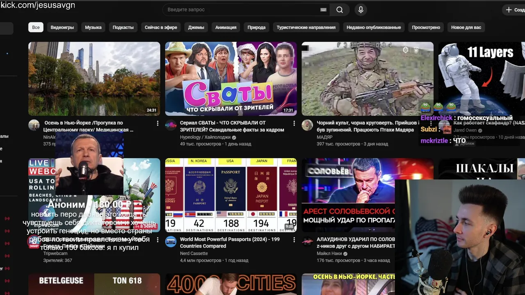Viewport: 525px width, 295px height.
Task: Open the on-screen keyboard icon in search
Action: coord(323,10)
